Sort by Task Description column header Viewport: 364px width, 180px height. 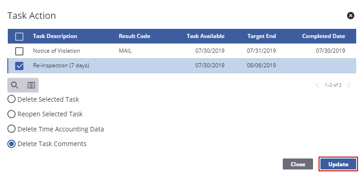55,36
